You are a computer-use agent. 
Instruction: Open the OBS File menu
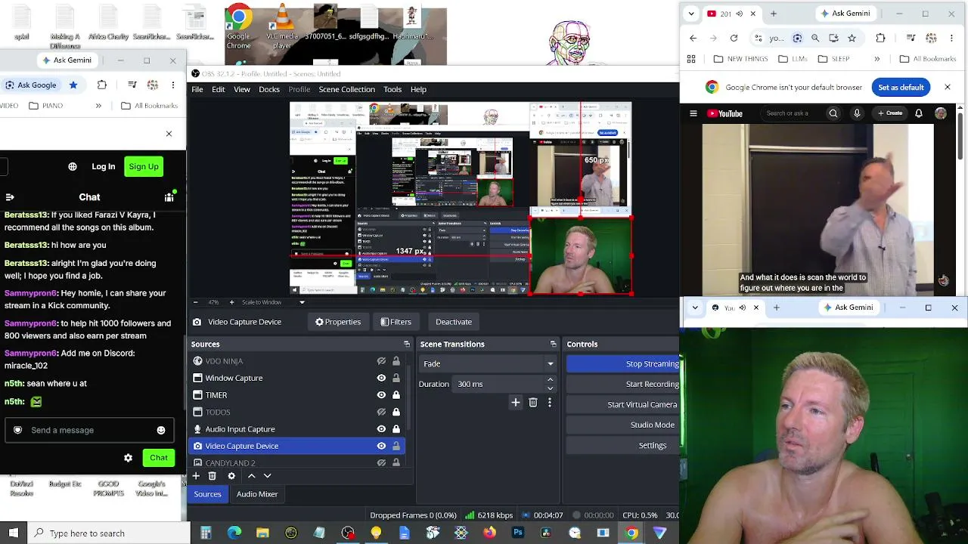(197, 89)
